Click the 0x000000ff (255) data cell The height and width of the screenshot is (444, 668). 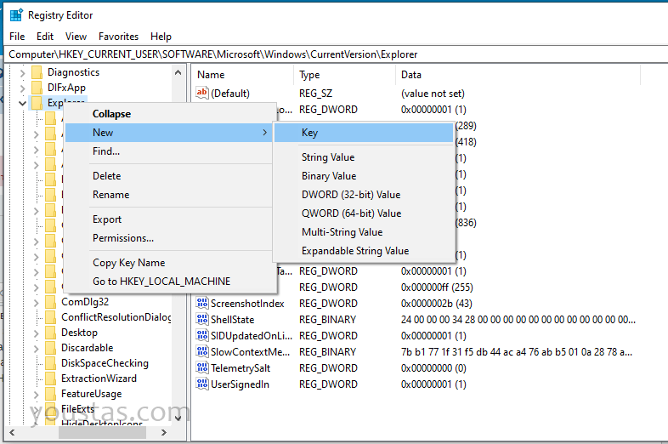coord(437,287)
